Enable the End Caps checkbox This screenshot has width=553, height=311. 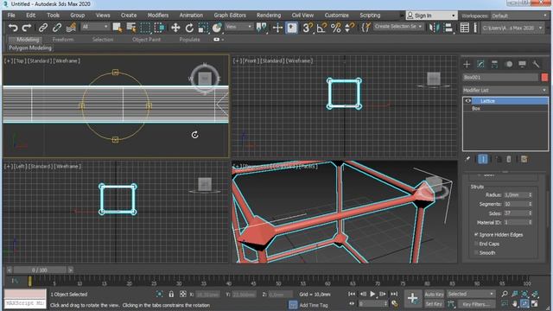pos(476,244)
